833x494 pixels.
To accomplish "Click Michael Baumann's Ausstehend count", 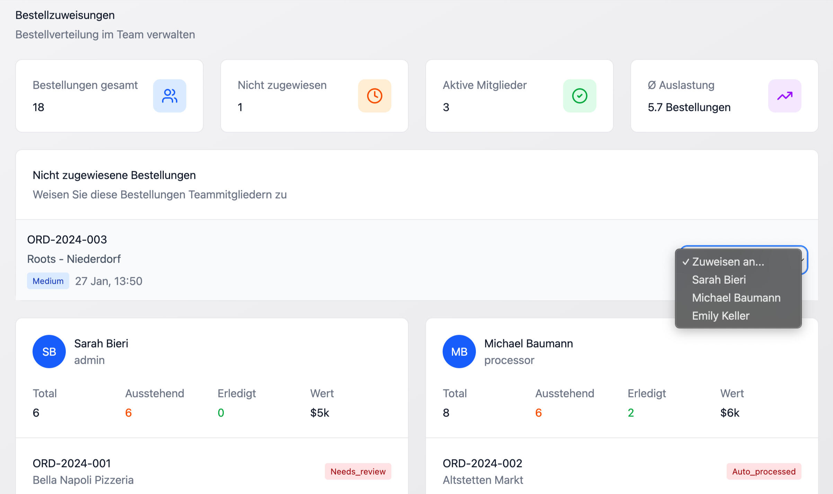I will [538, 413].
